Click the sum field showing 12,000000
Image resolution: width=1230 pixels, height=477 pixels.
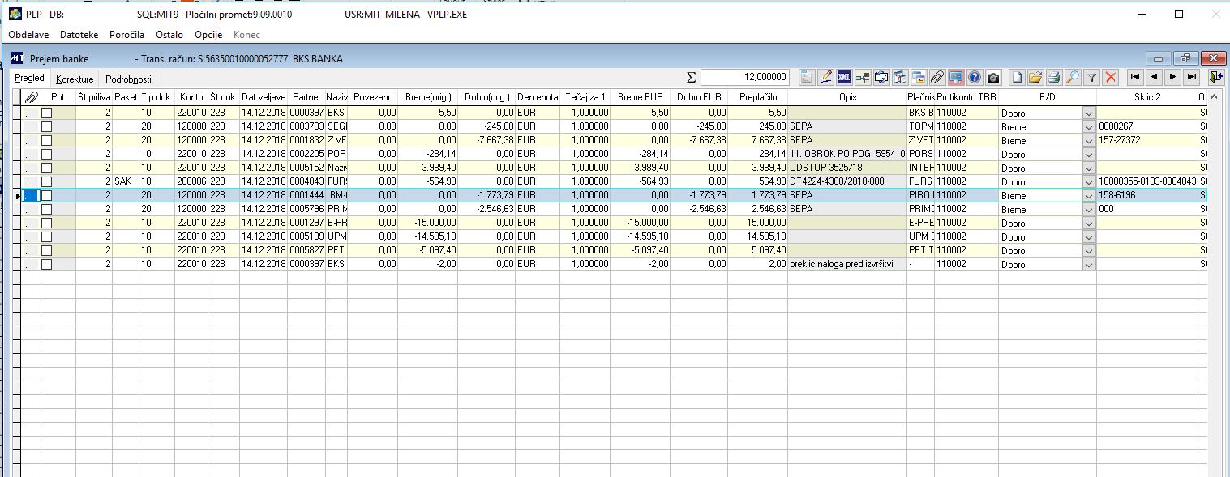(x=745, y=77)
